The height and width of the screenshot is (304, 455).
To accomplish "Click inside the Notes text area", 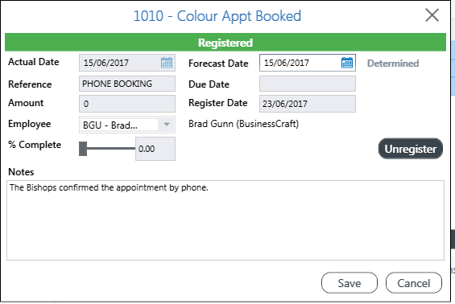I will [225, 220].
